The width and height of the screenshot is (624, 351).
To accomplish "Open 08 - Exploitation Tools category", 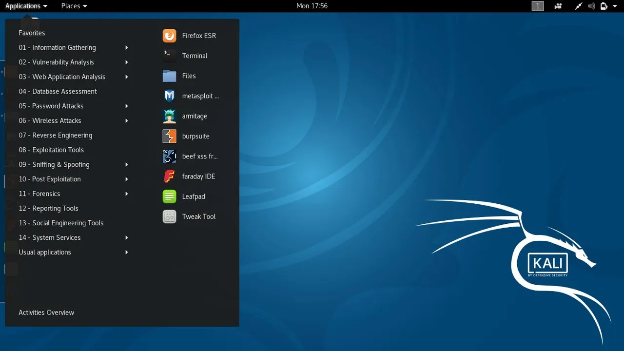I will (x=51, y=150).
